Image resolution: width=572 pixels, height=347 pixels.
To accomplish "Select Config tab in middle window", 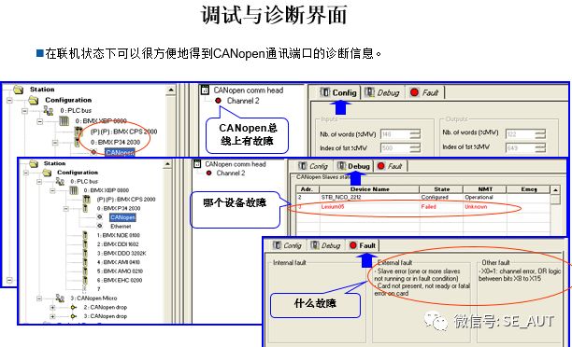I will [313, 166].
